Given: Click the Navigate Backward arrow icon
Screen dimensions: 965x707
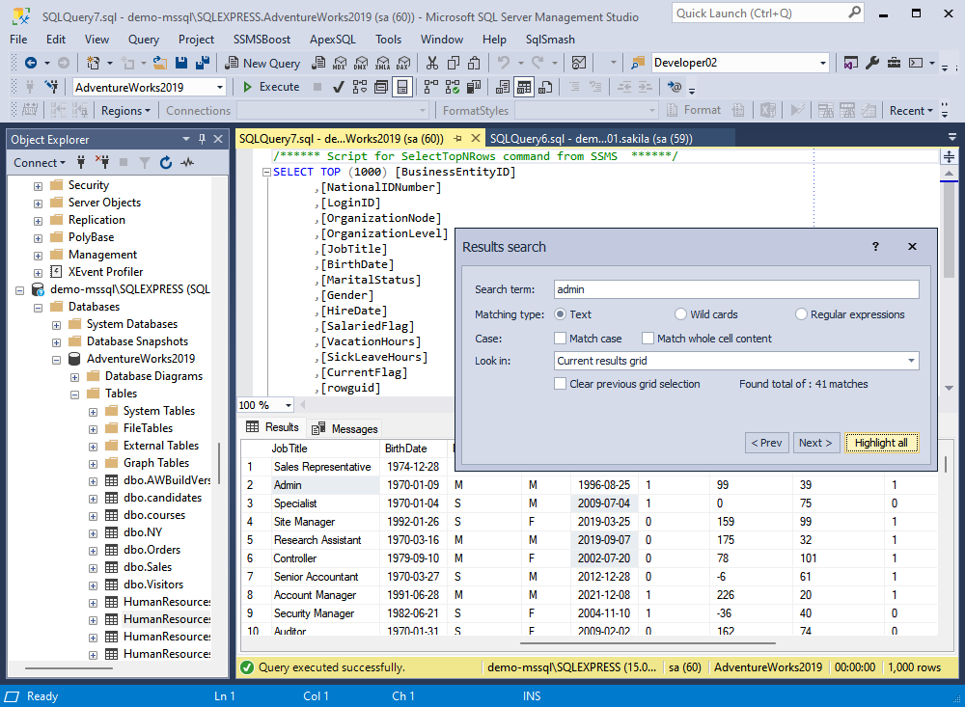Looking at the screenshot, I should 30,63.
